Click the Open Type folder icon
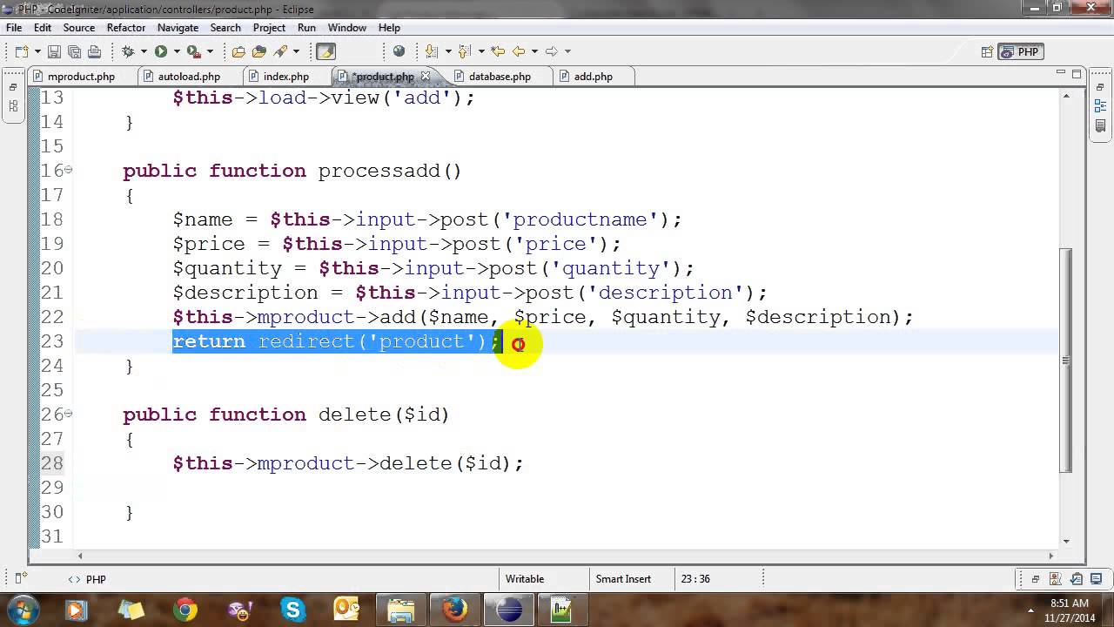The height and width of the screenshot is (627, 1114). [238, 51]
